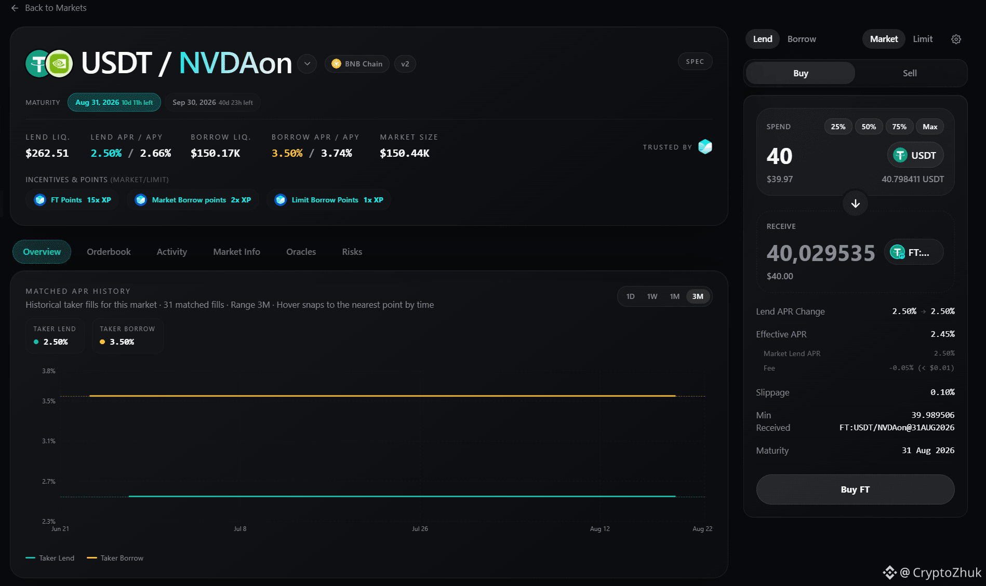This screenshot has height=586, width=986.
Task: Click the yellow Taker Borrow chart line
Action: tap(382, 396)
